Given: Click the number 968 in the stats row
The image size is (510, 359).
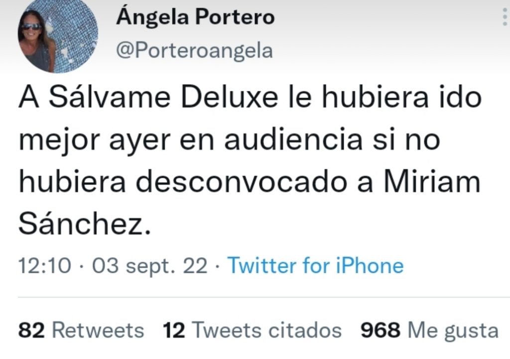Looking at the screenshot, I should pyautogui.click(x=380, y=331).
